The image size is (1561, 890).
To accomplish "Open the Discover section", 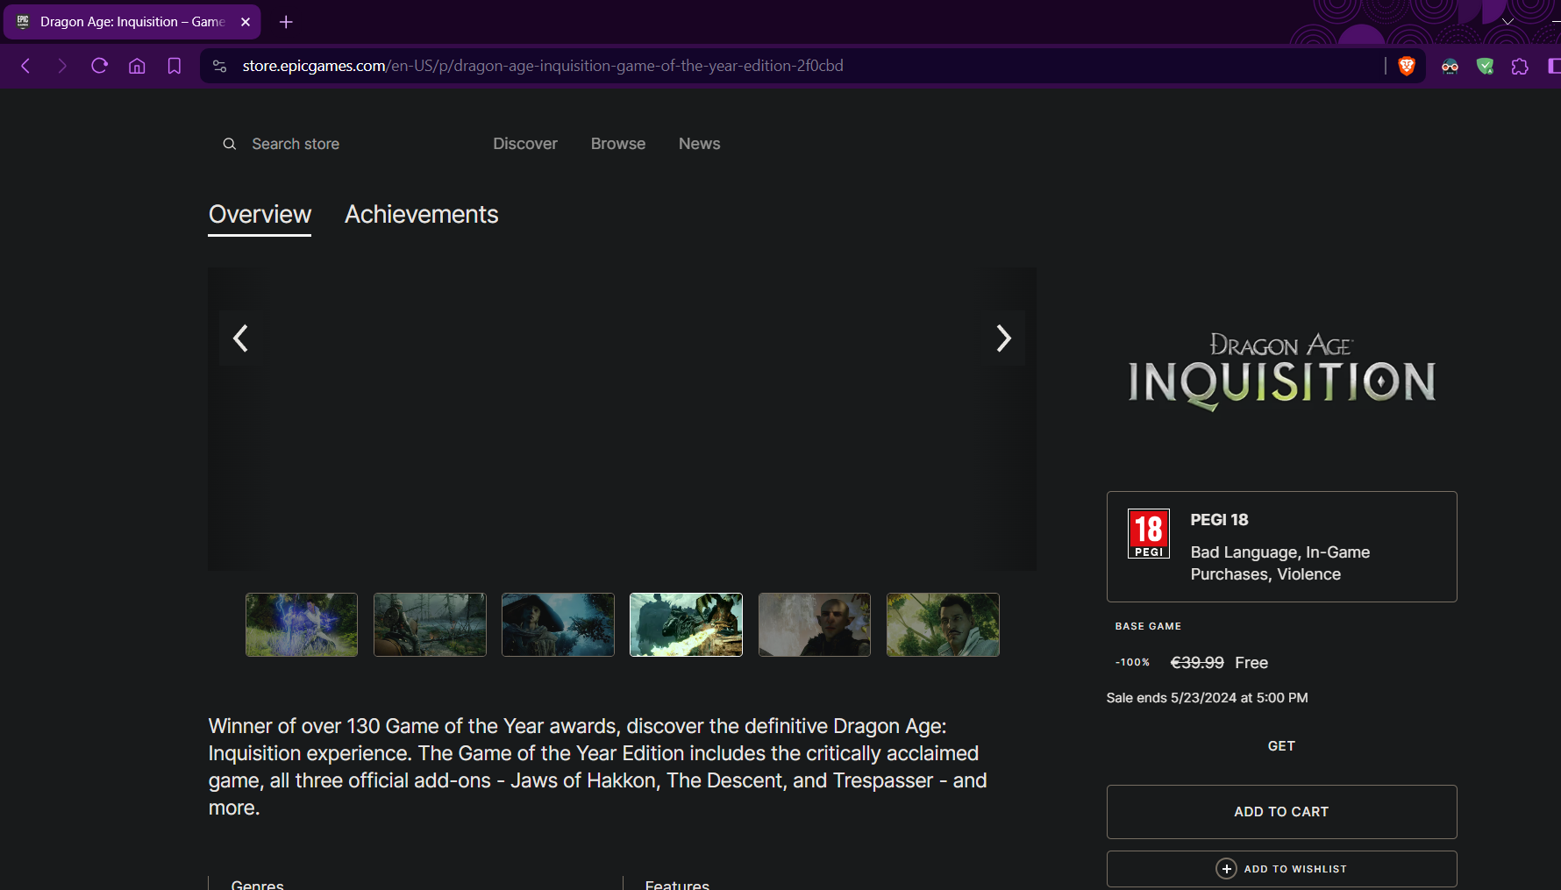I will (525, 144).
